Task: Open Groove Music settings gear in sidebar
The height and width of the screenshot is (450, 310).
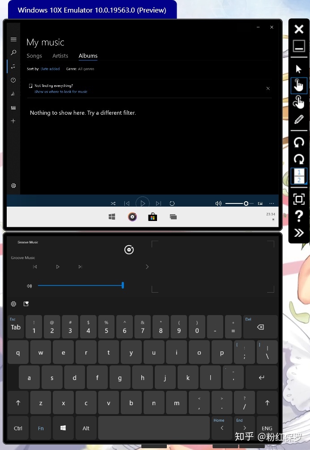Action: click(x=13, y=186)
